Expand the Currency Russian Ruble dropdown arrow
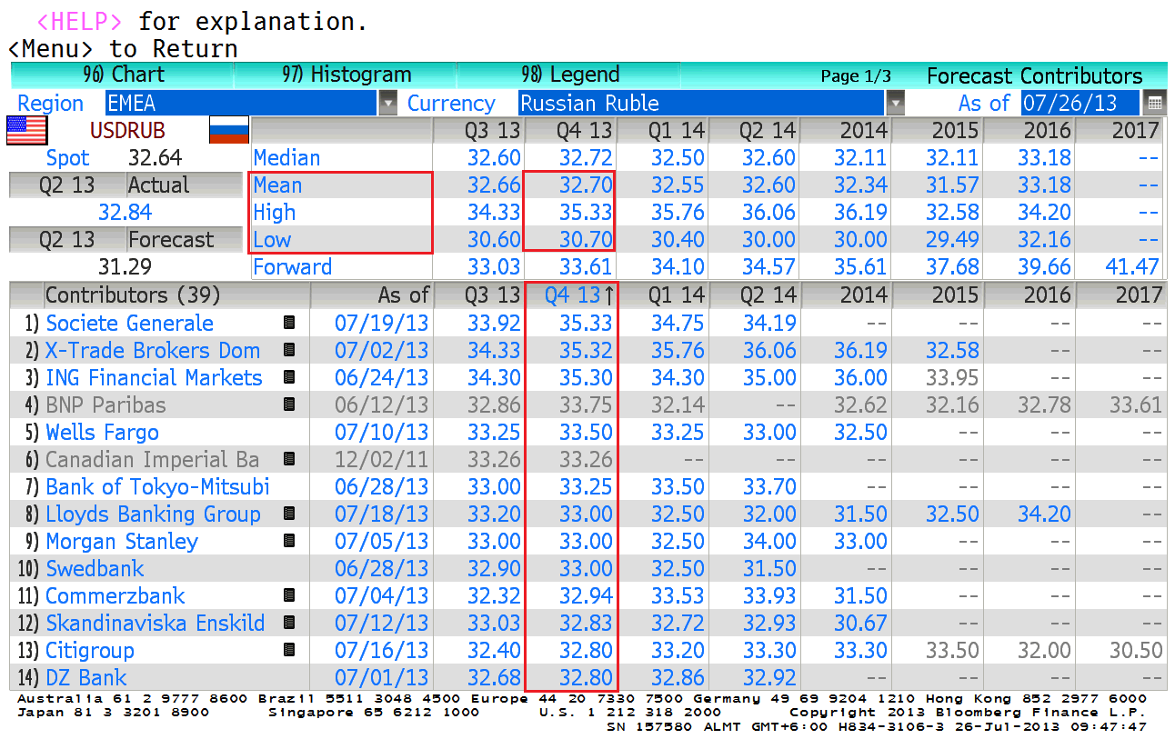 (896, 103)
